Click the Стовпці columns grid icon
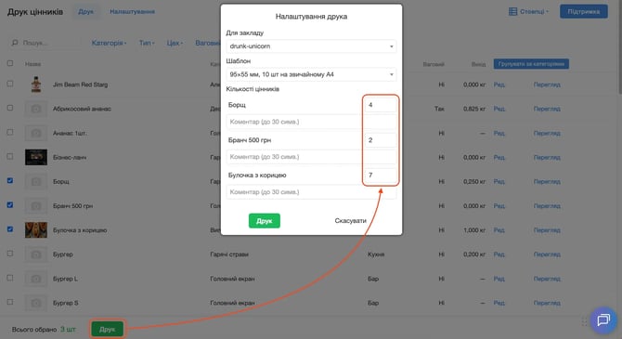Screen dimensions: 622x339 pyautogui.click(x=512, y=11)
